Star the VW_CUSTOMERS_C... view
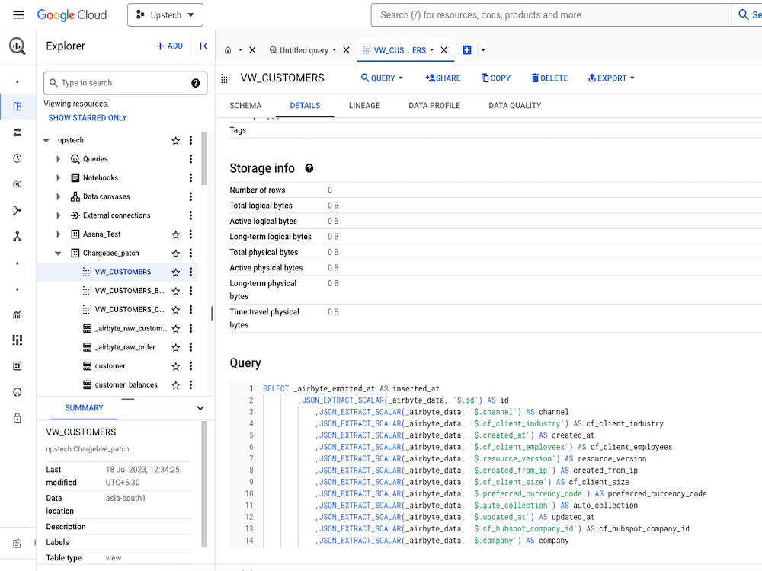The width and height of the screenshot is (762, 571). (x=176, y=310)
